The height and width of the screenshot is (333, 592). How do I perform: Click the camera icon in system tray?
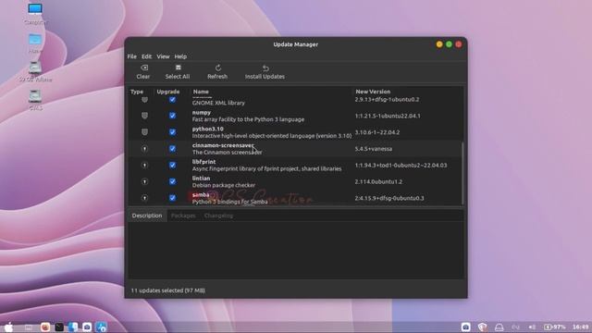465,327
